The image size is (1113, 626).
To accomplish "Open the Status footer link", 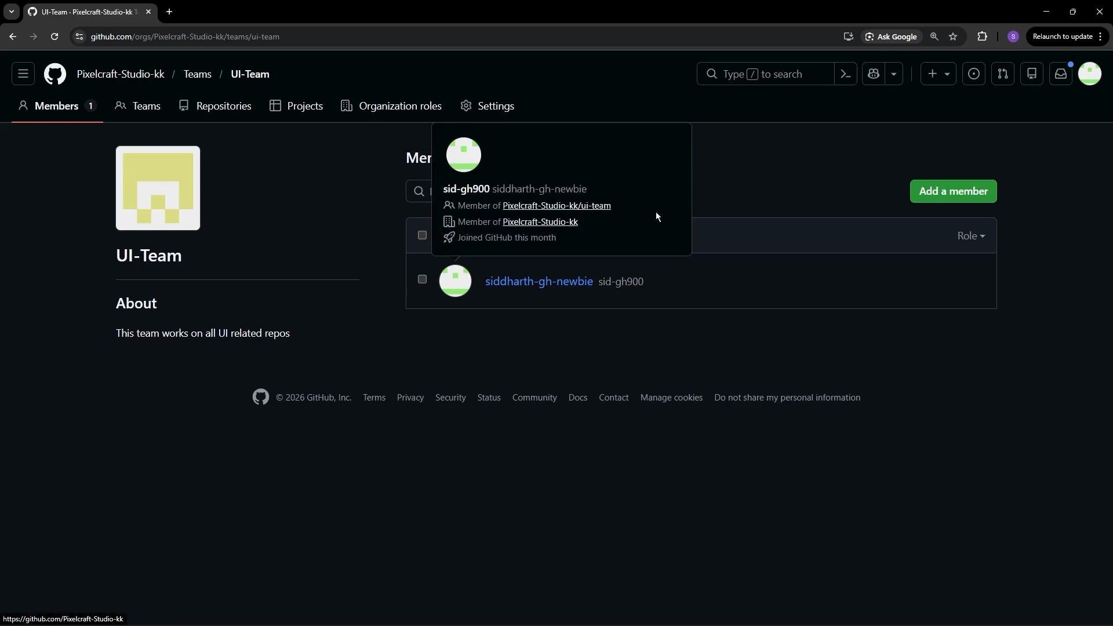I will pos(489,398).
